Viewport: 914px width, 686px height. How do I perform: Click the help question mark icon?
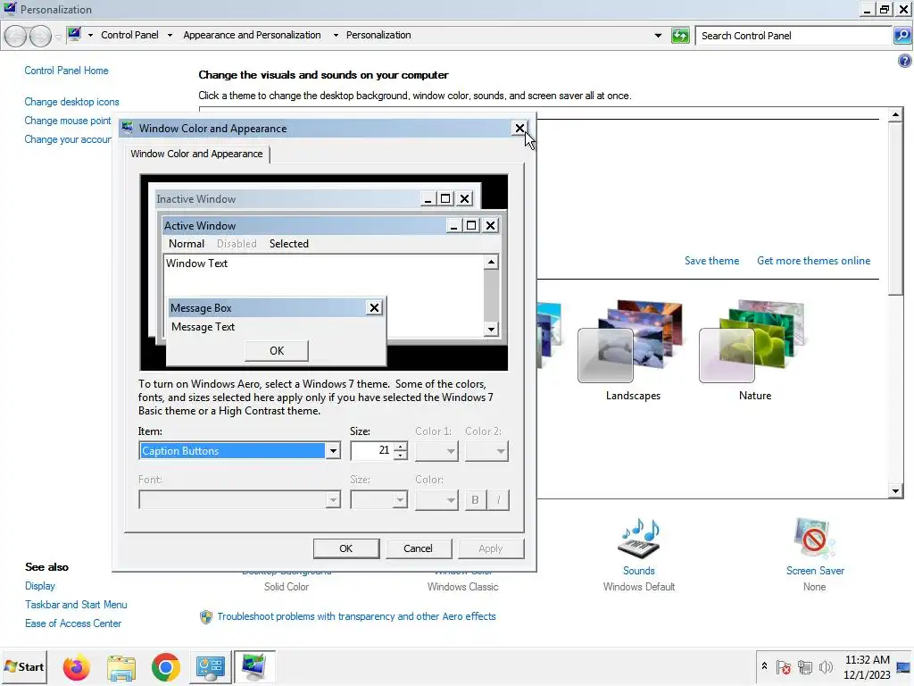[x=905, y=61]
